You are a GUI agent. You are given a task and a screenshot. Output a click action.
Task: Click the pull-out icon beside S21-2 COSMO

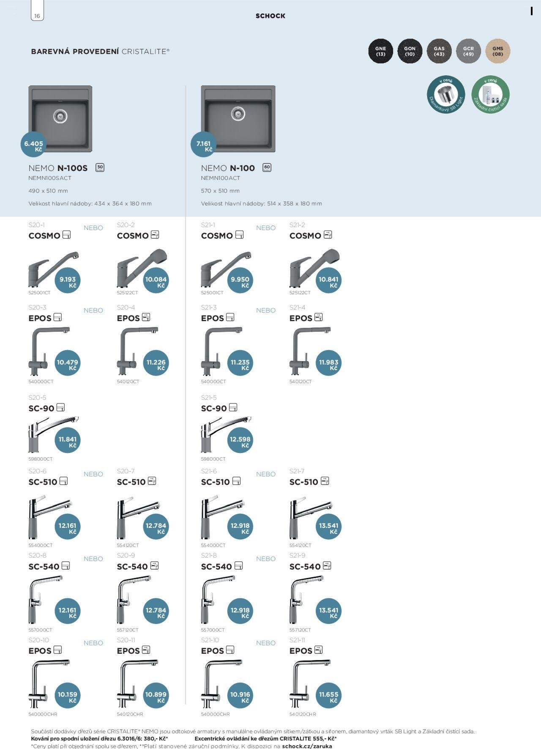coord(328,235)
